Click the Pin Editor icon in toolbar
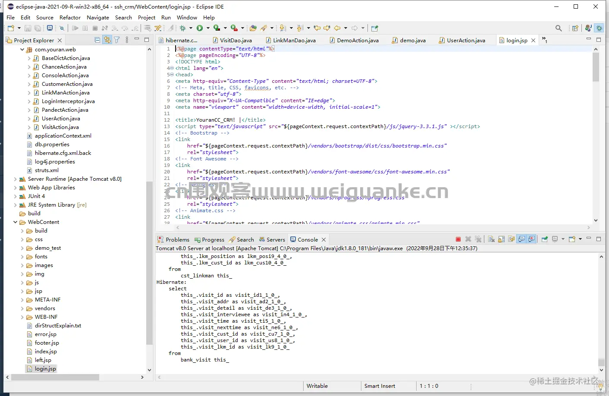The image size is (609, 396). tap(374, 28)
